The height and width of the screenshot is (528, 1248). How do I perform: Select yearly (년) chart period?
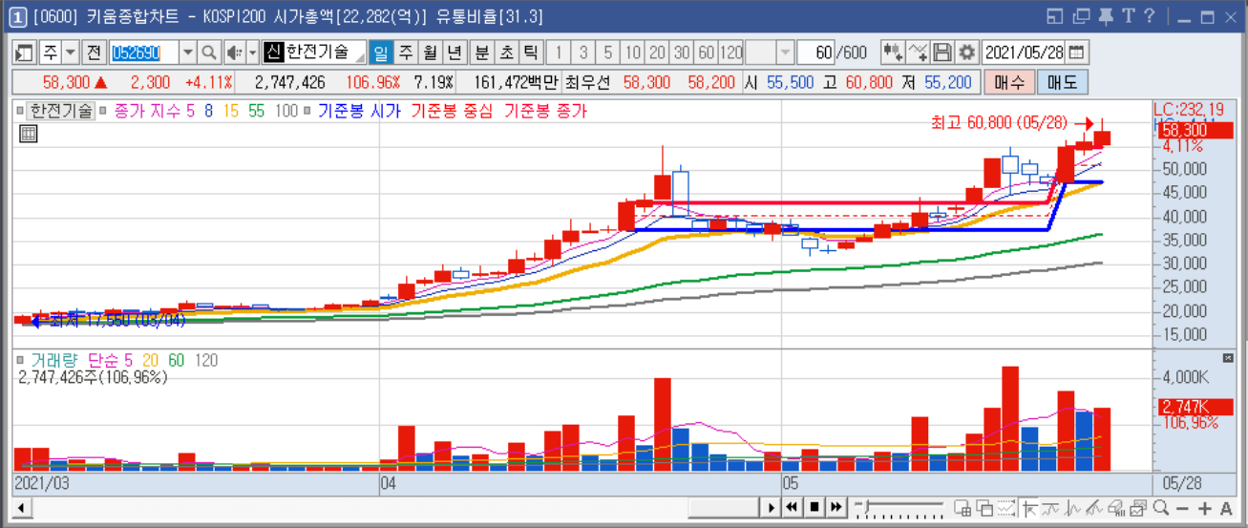(x=455, y=52)
